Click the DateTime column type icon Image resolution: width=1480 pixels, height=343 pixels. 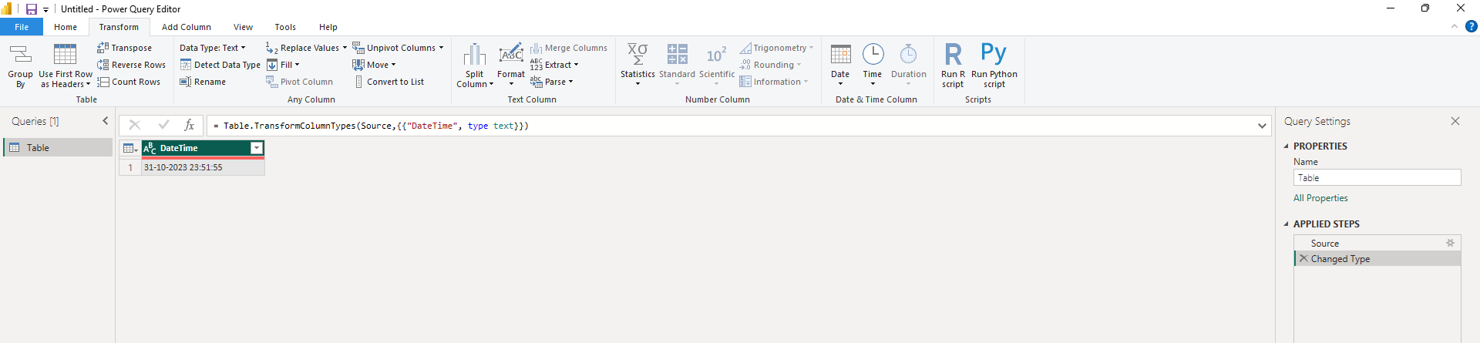tap(150, 148)
